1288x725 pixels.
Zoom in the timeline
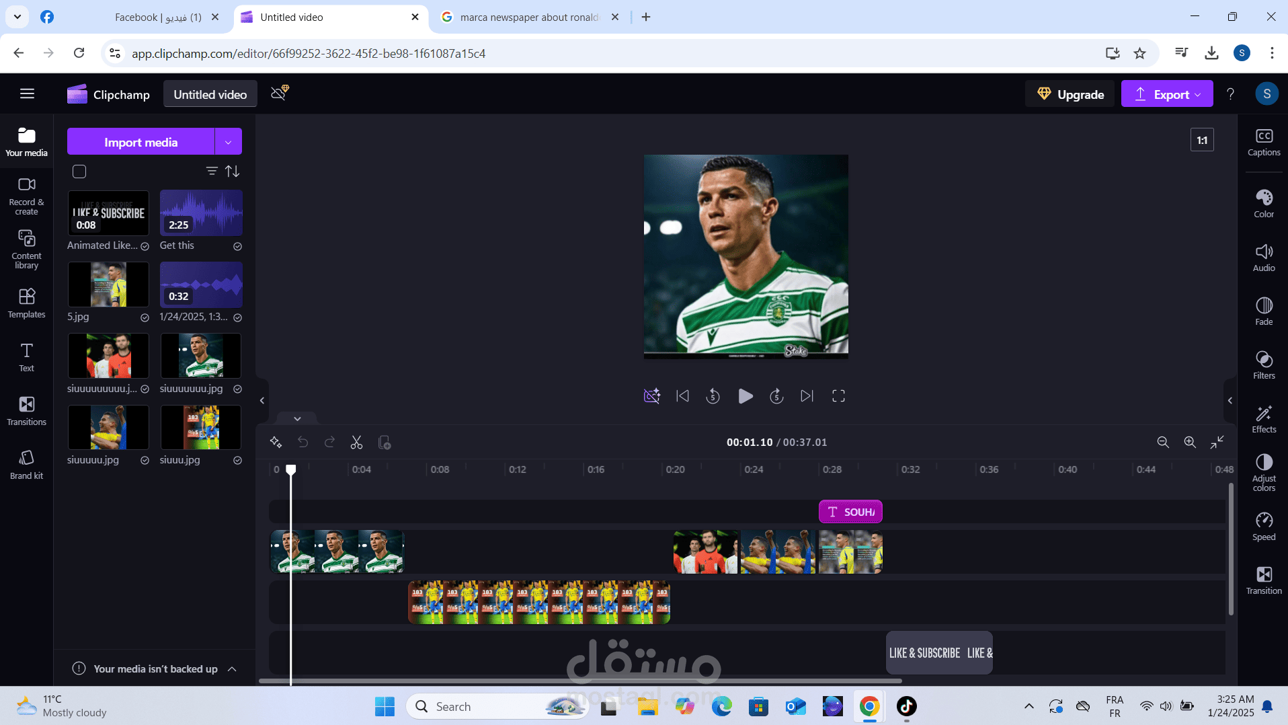click(x=1190, y=442)
